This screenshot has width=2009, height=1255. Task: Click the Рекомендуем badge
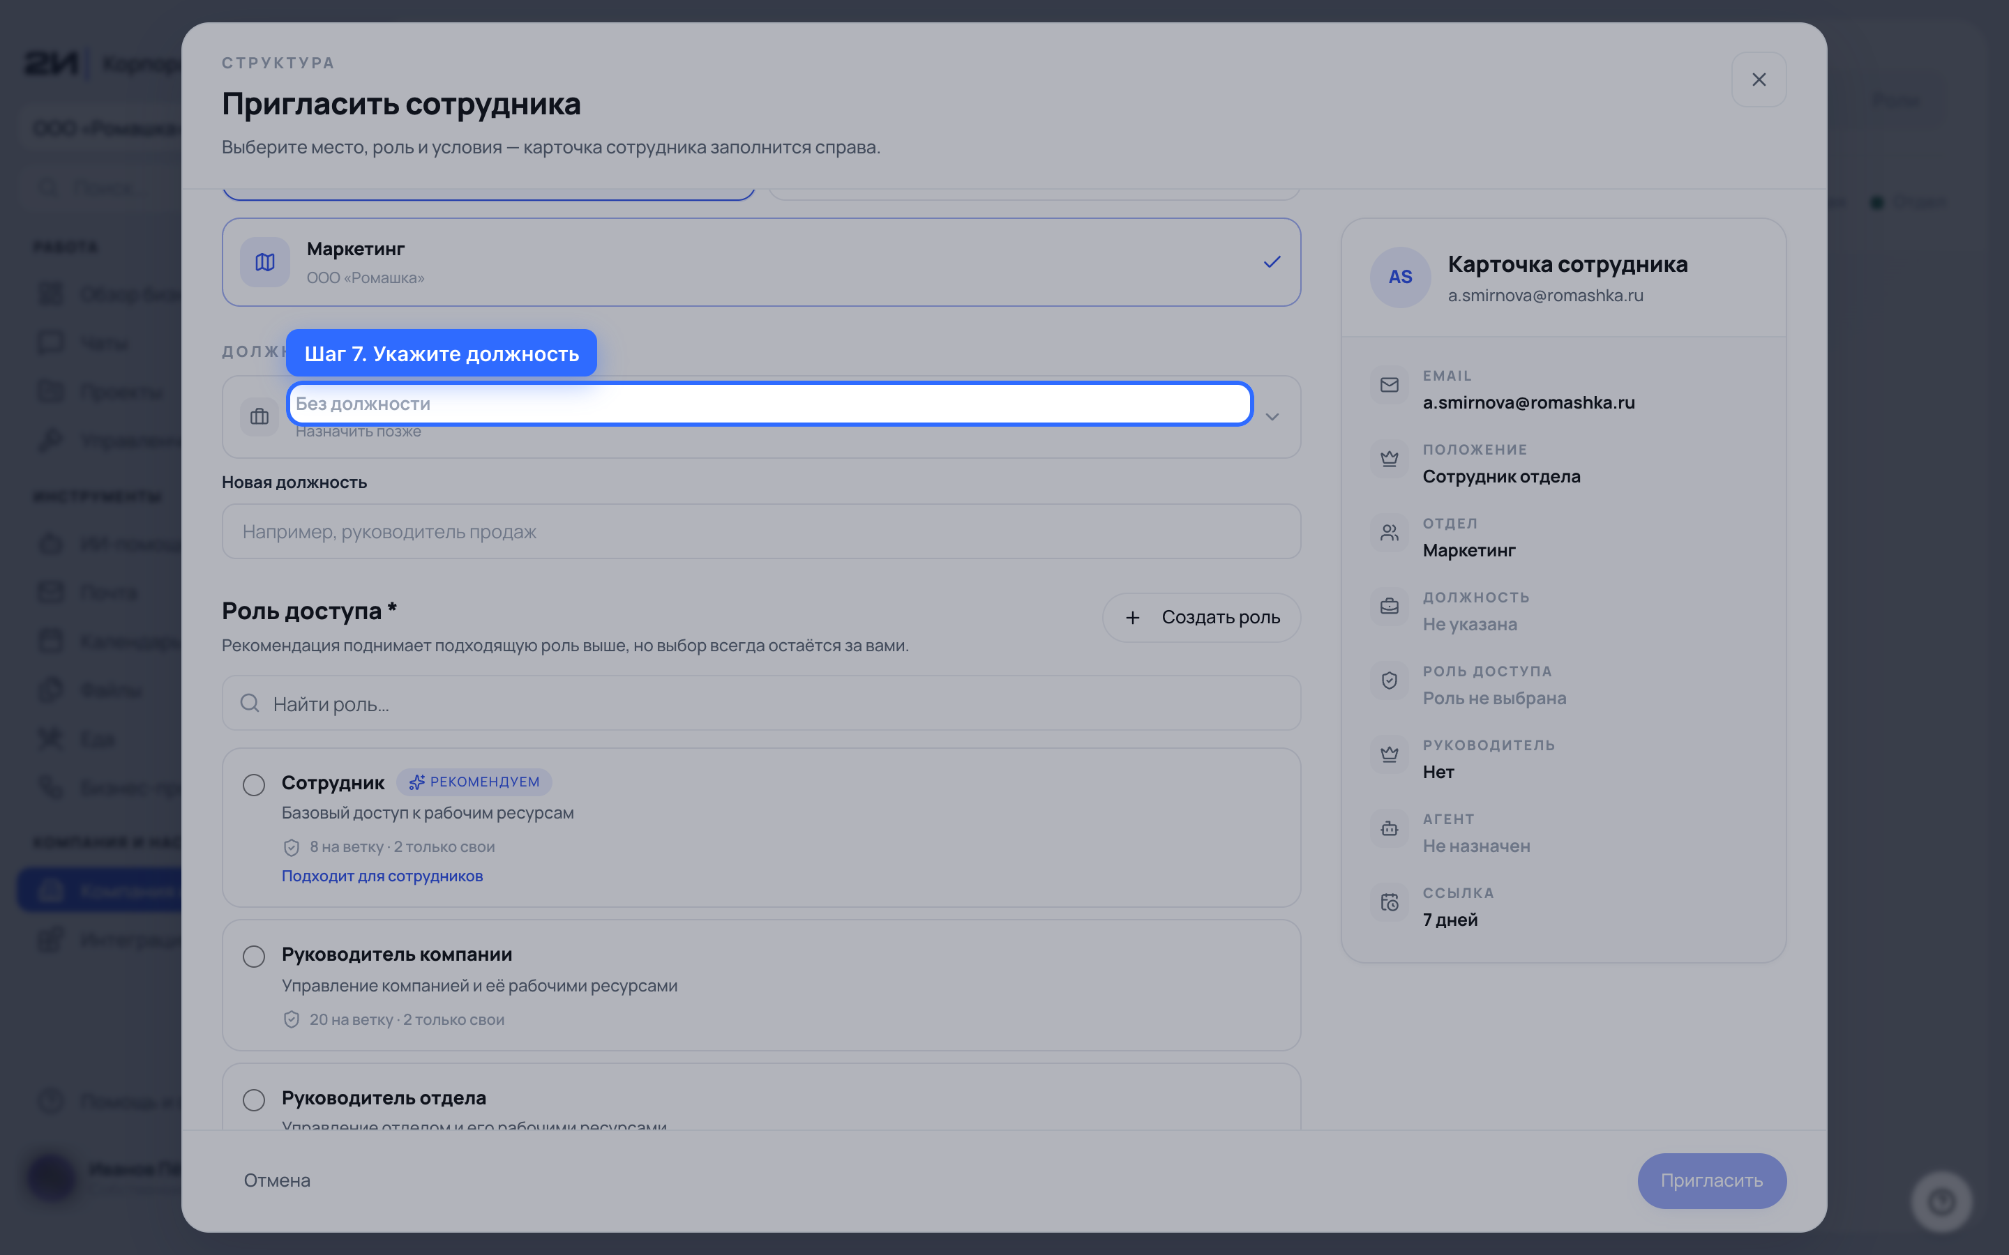coord(474,782)
